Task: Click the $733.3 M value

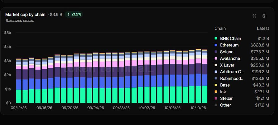Action: (x=260, y=52)
